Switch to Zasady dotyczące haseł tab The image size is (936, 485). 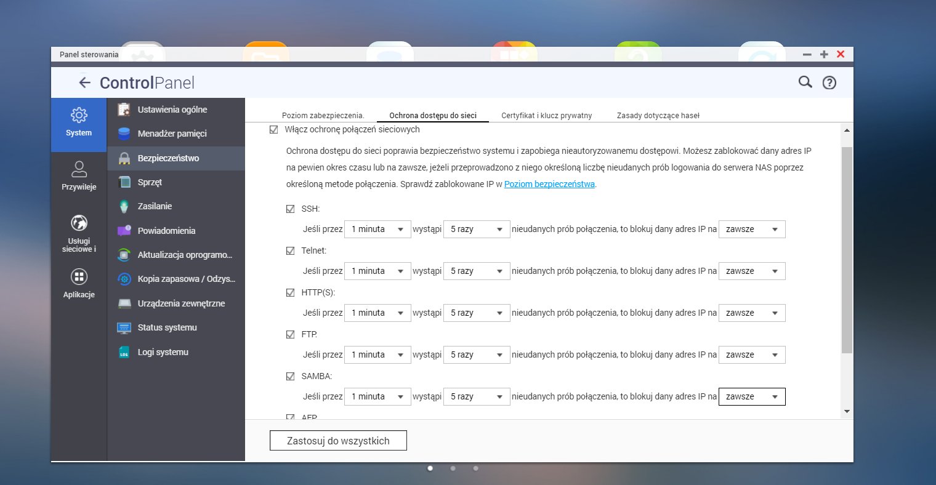(658, 116)
